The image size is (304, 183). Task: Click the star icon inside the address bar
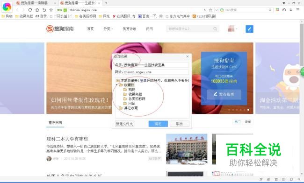(x=210, y=10)
